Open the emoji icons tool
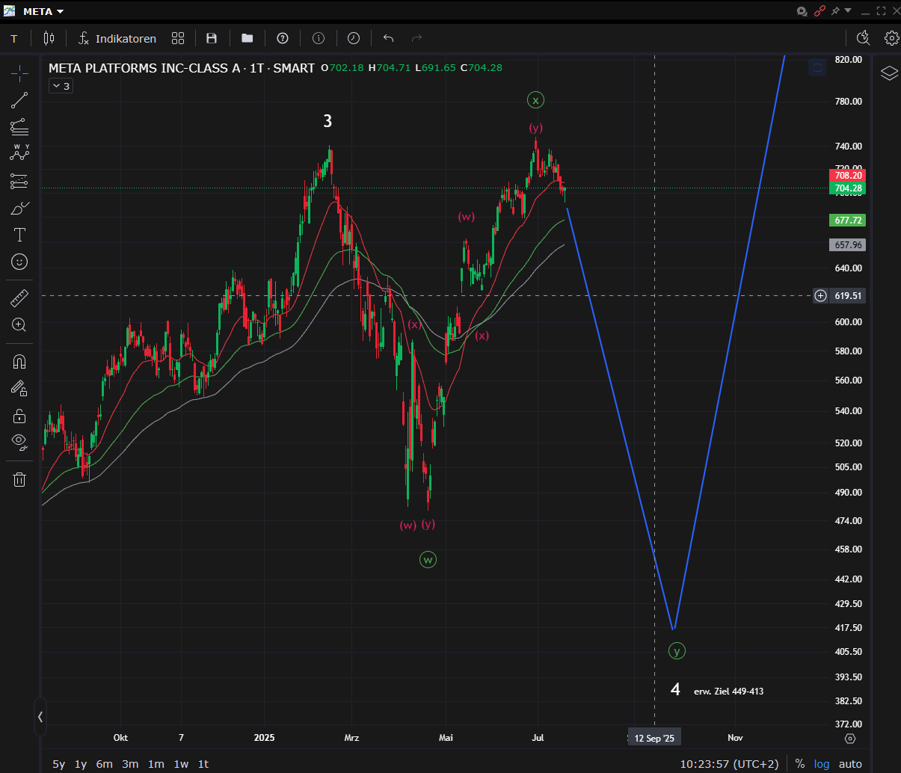The width and height of the screenshot is (901, 773). (x=19, y=262)
